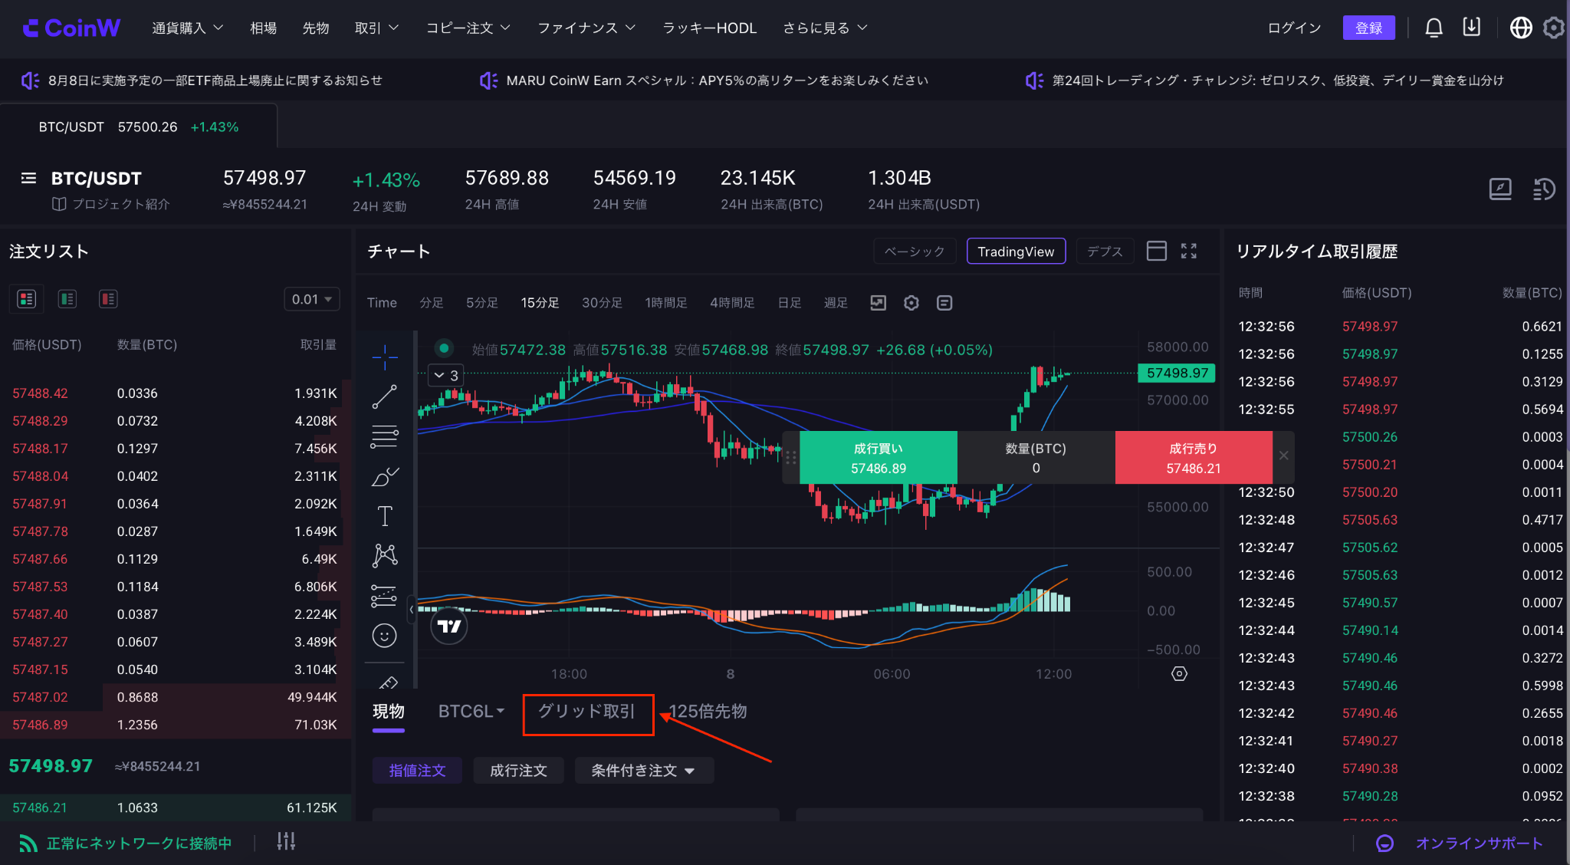1570x865 pixels.
Task: Select the text annotation tool
Action: (385, 516)
